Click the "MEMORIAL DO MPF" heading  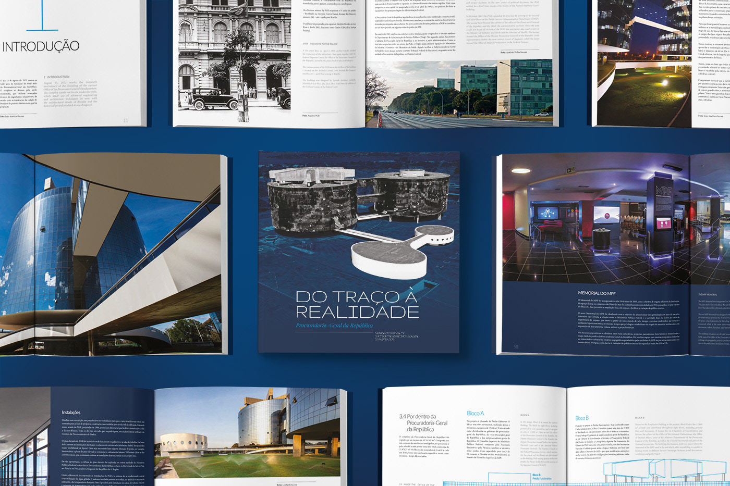[x=597, y=293]
